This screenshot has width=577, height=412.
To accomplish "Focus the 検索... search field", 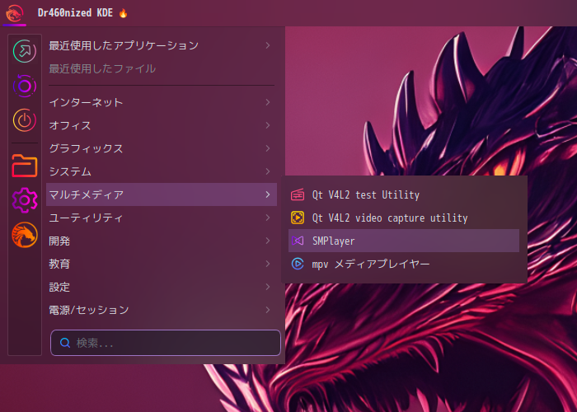I will click(x=166, y=343).
